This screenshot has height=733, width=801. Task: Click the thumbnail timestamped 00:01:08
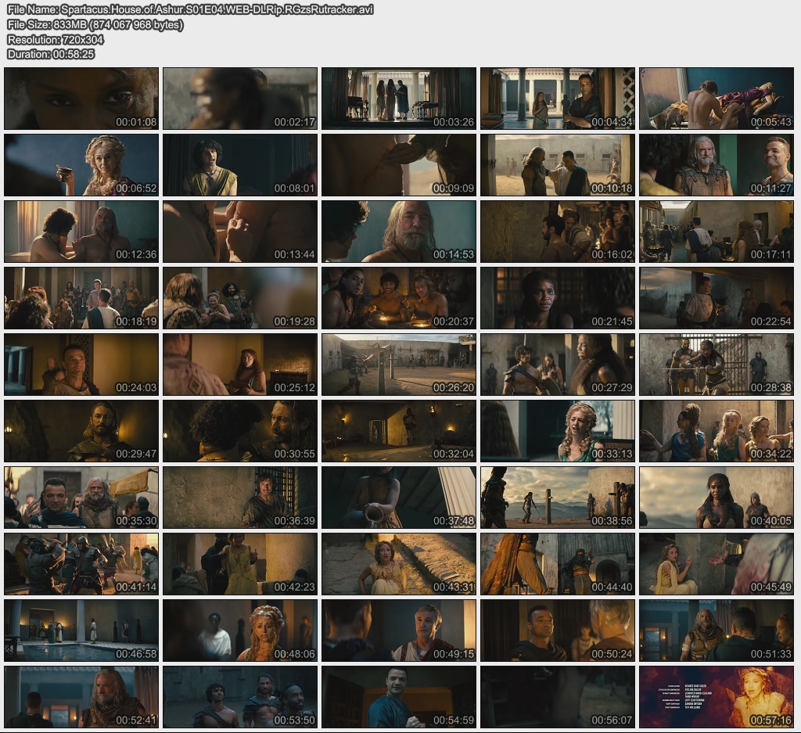click(81, 99)
